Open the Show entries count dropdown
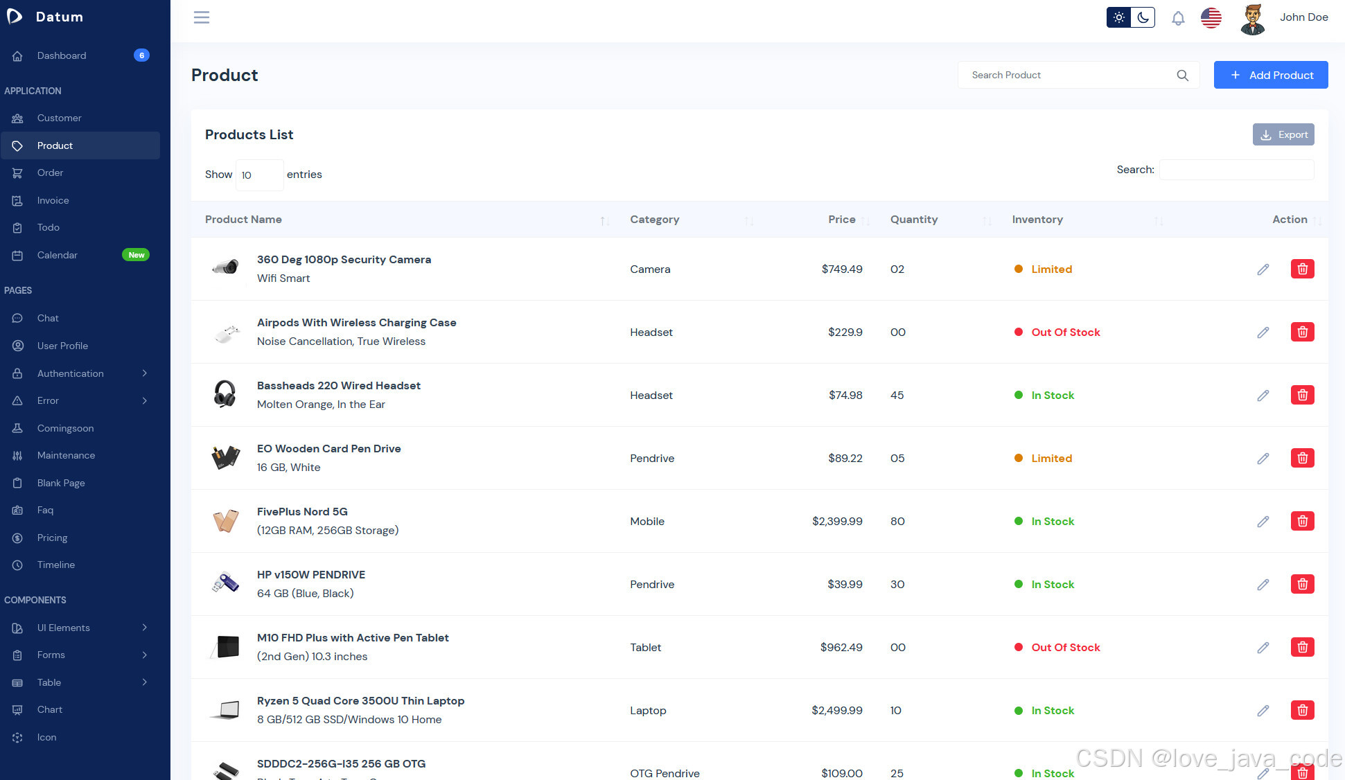This screenshot has height=780, width=1345. [259, 175]
